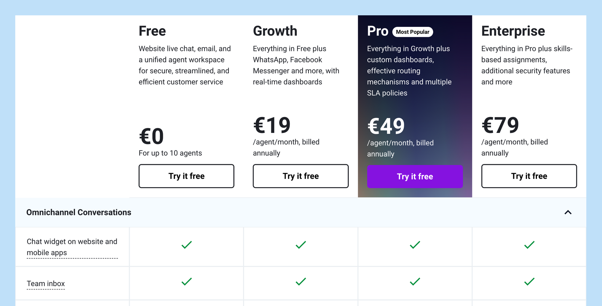Click Try it free under the Pro plan
This screenshot has height=306, width=602.
coord(414,176)
